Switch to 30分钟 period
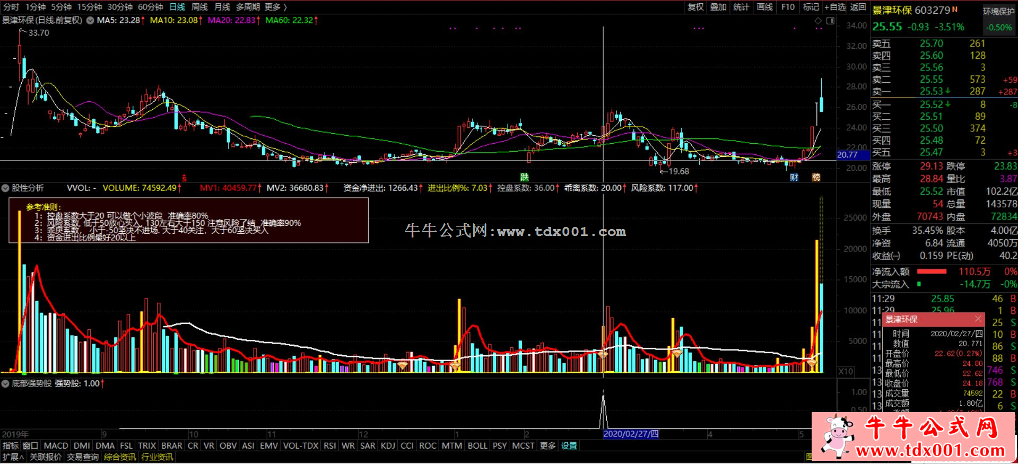Viewport: 1018px width, 464px height. [x=120, y=7]
